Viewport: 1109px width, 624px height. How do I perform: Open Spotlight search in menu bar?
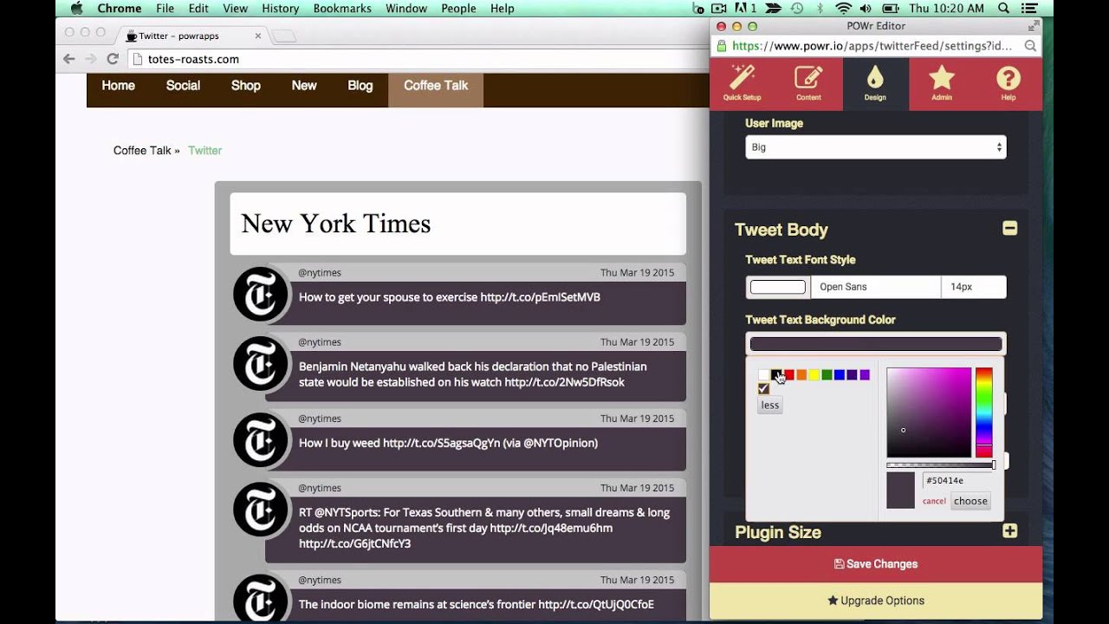(1004, 9)
